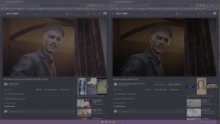Open first recommended video thumbnail in left window
The height and width of the screenshot is (124, 220).
[x=84, y=103]
